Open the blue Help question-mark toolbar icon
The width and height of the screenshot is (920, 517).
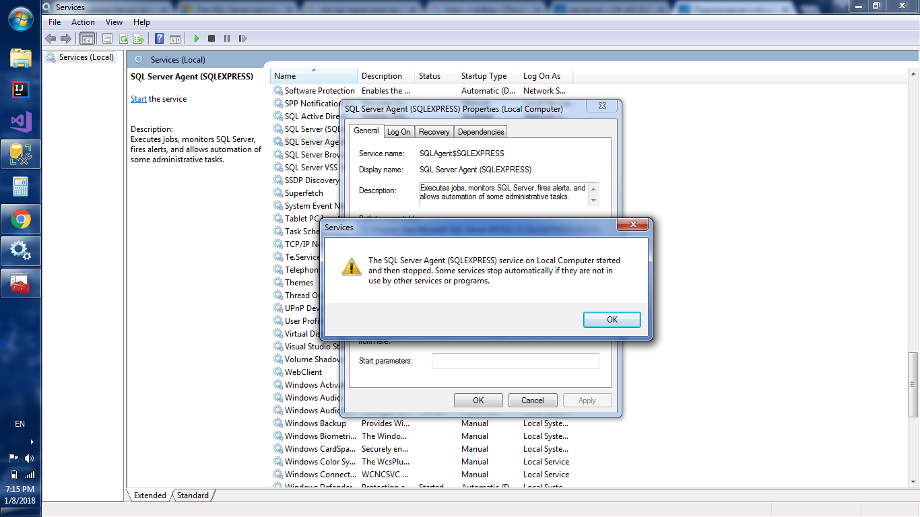coord(160,39)
